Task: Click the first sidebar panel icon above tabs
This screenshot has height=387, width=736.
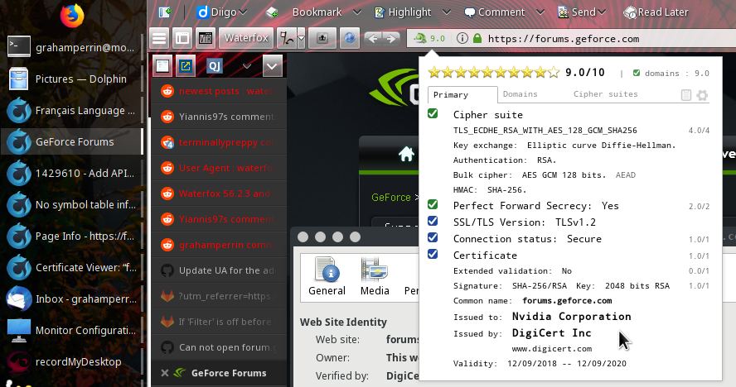Action: coord(162,66)
